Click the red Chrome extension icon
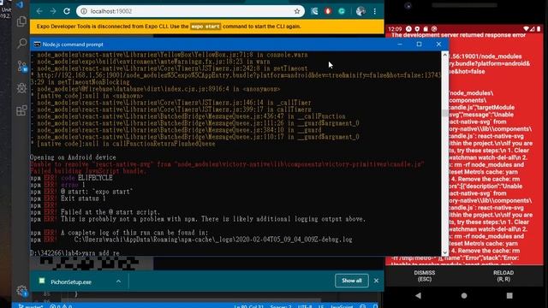This screenshot has width=548, height=308. pos(328,11)
